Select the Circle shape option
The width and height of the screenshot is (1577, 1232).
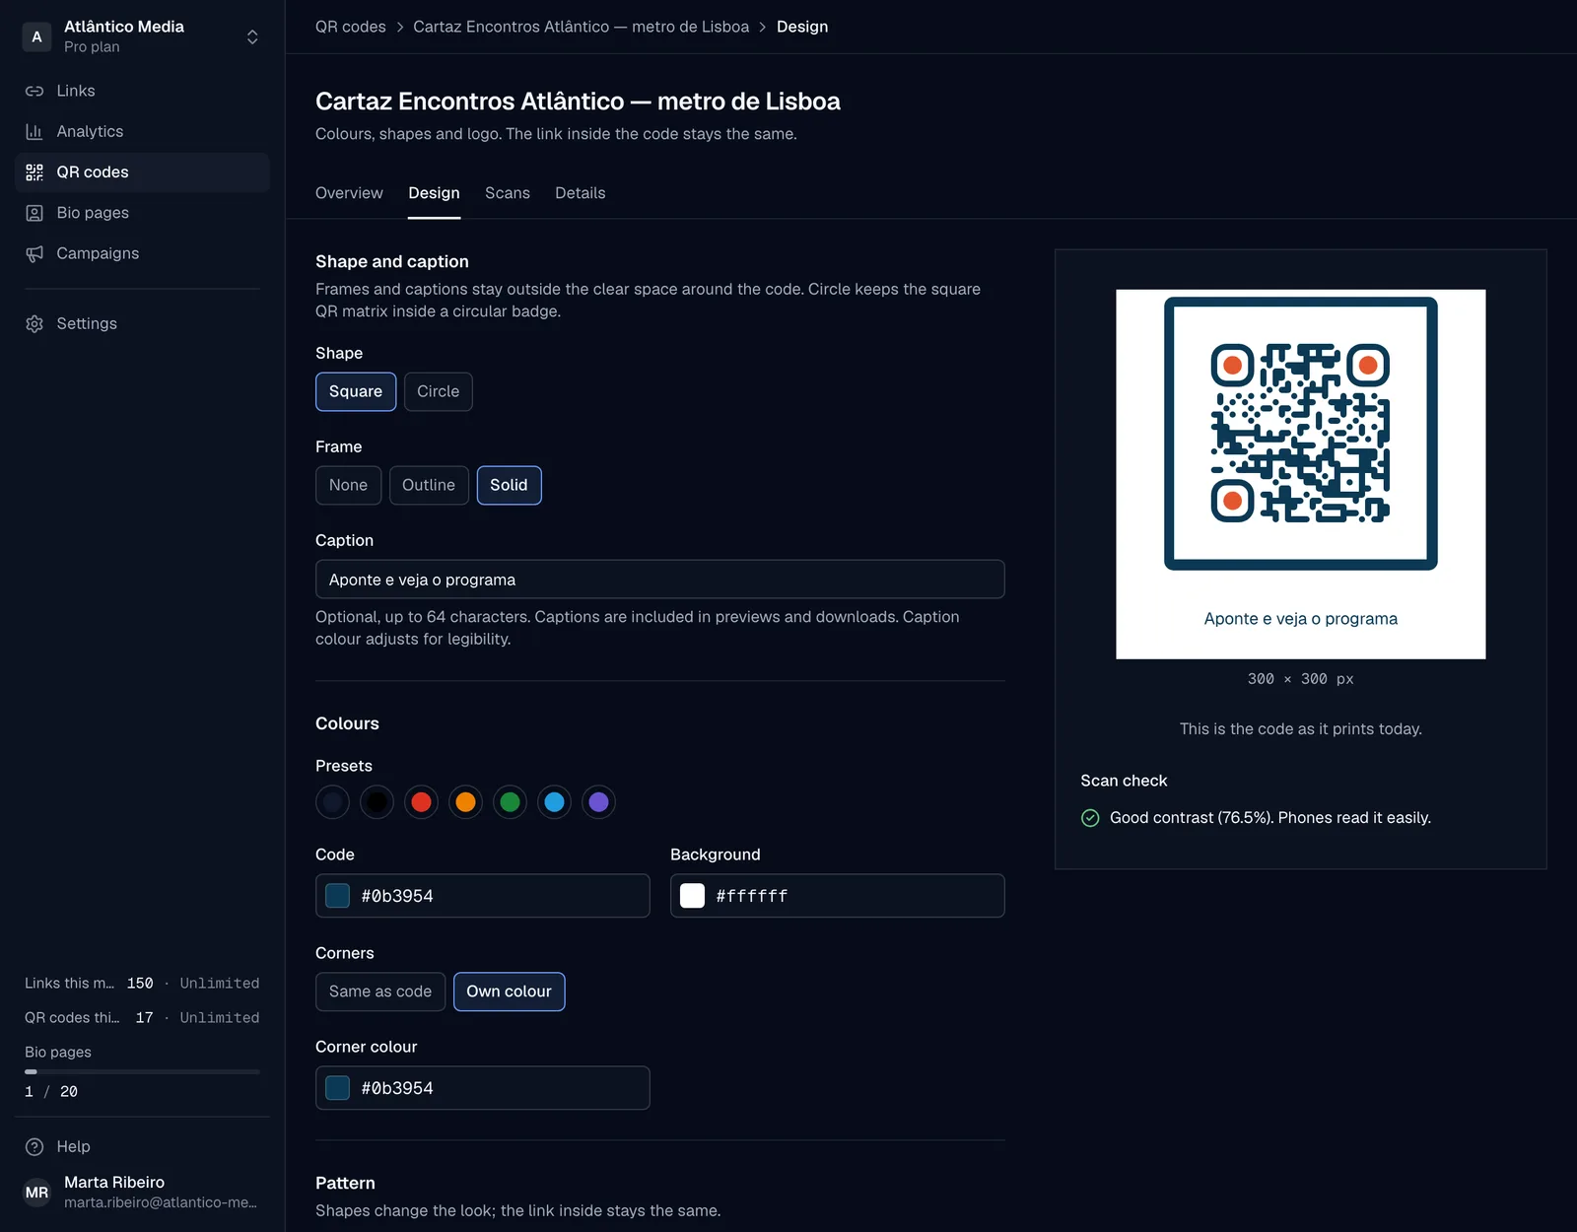438,391
